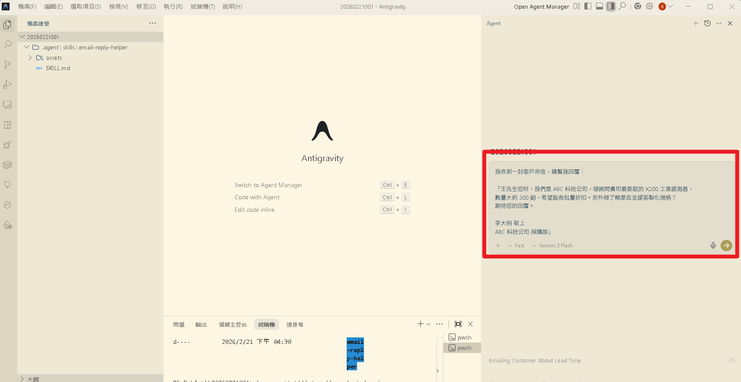The image size is (741, 382).
Task: Open the Fast mode dropdown
Action: tap(516, 246)
